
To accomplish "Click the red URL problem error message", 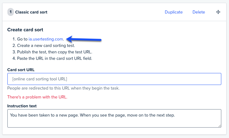I will [x=37, y=97].
